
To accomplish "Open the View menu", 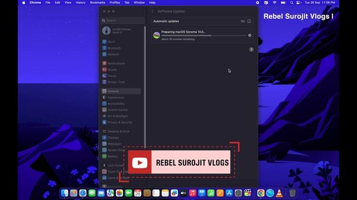I will 68,3.
